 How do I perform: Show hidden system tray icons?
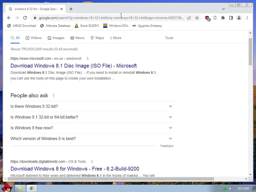pyautogui.click(x=218, y=188)
